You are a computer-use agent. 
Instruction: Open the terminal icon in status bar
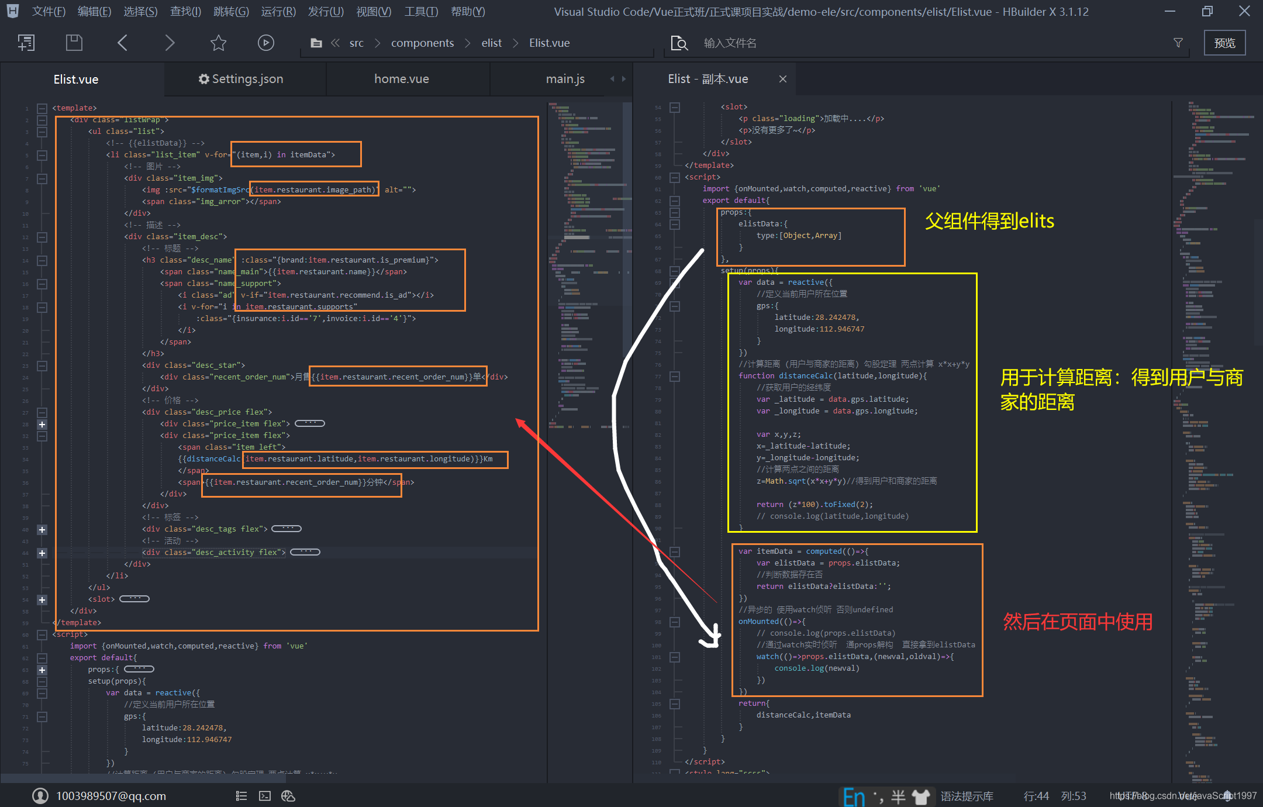click(265, 795)
